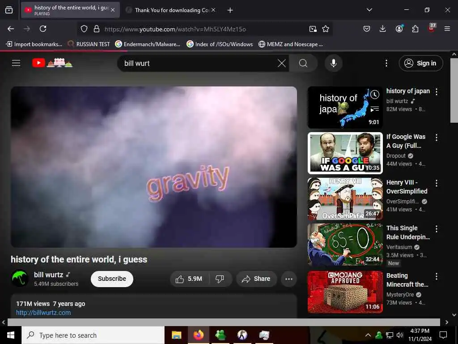This screenshot has width=458, height=344.
Task: Open YouTube settings three-dot menu
Action: (386, 63)
